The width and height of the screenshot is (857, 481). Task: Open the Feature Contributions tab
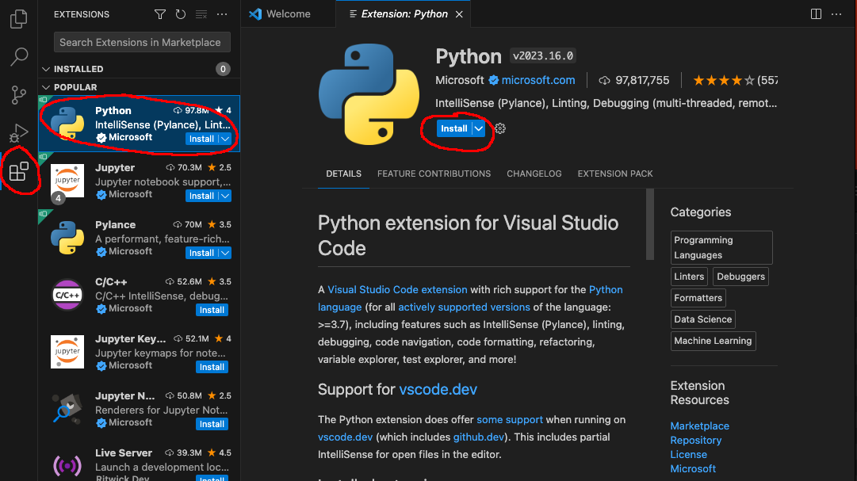click(x=434, y=174)
